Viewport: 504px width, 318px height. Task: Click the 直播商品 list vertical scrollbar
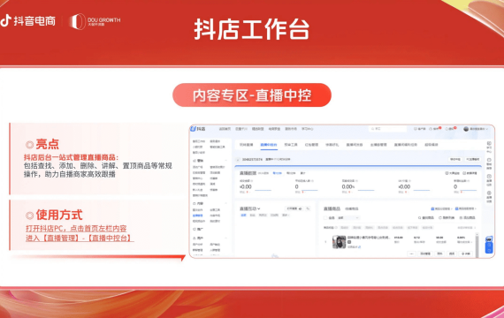click(x=477, y=245)
